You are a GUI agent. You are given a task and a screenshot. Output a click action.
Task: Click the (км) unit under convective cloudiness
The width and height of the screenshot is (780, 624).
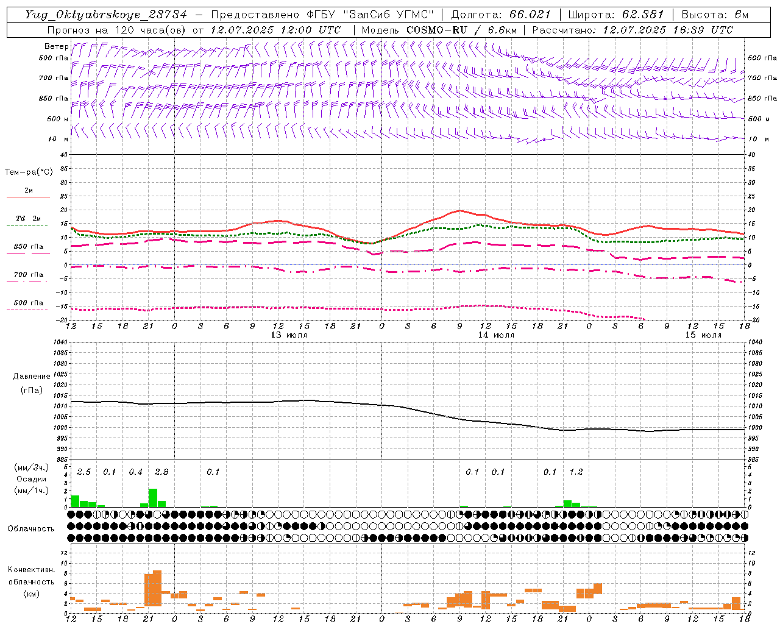point(31,593)
